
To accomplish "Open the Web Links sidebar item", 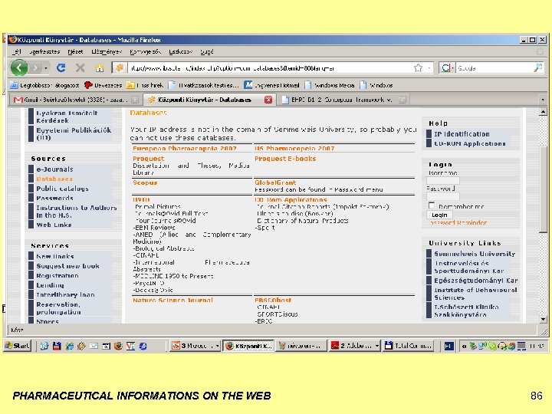I will tap(54, 225).
